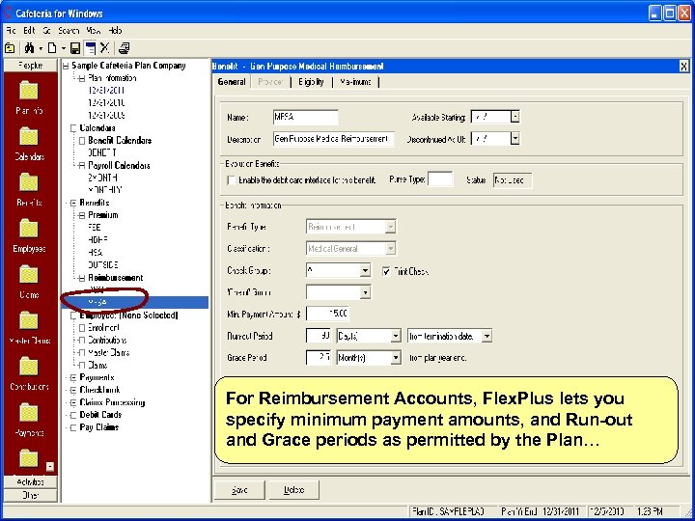The height and width of the screenshot is (521, 695).
Task: Open the Check Group dropdown
Action: pyautogui.click(x=365, y=271)
